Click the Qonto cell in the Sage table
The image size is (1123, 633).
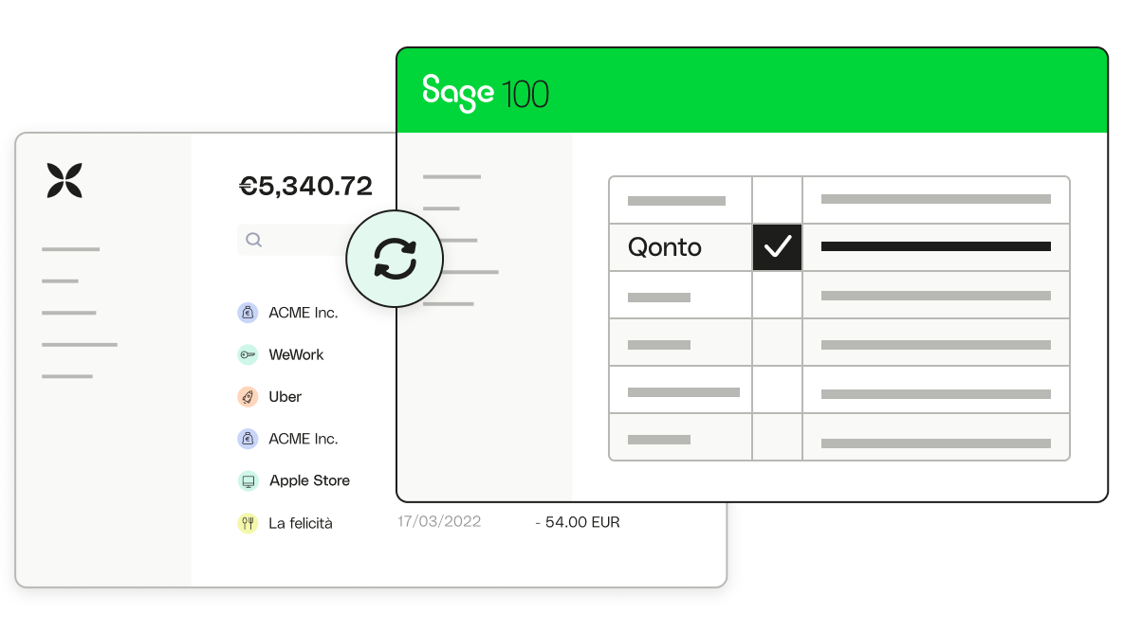coord(680,246)
